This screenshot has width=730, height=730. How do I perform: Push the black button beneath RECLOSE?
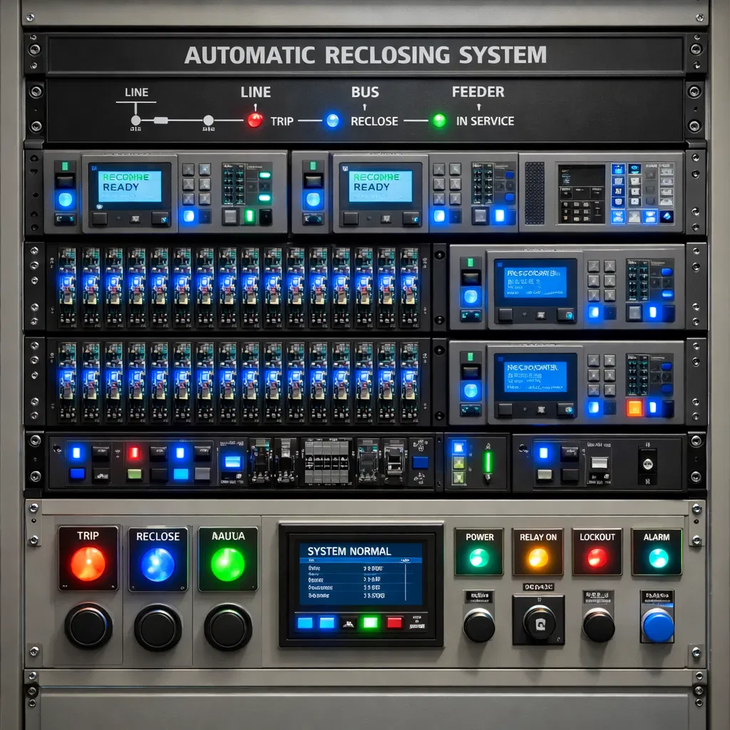pos(158,627)
